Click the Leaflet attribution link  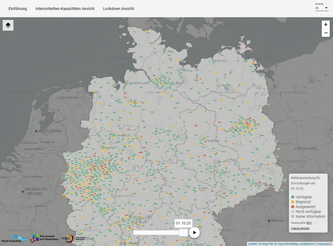[x=252, y=244]
